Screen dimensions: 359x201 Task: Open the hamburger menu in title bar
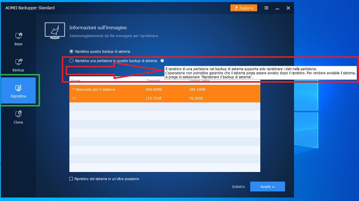click(266, 8)
